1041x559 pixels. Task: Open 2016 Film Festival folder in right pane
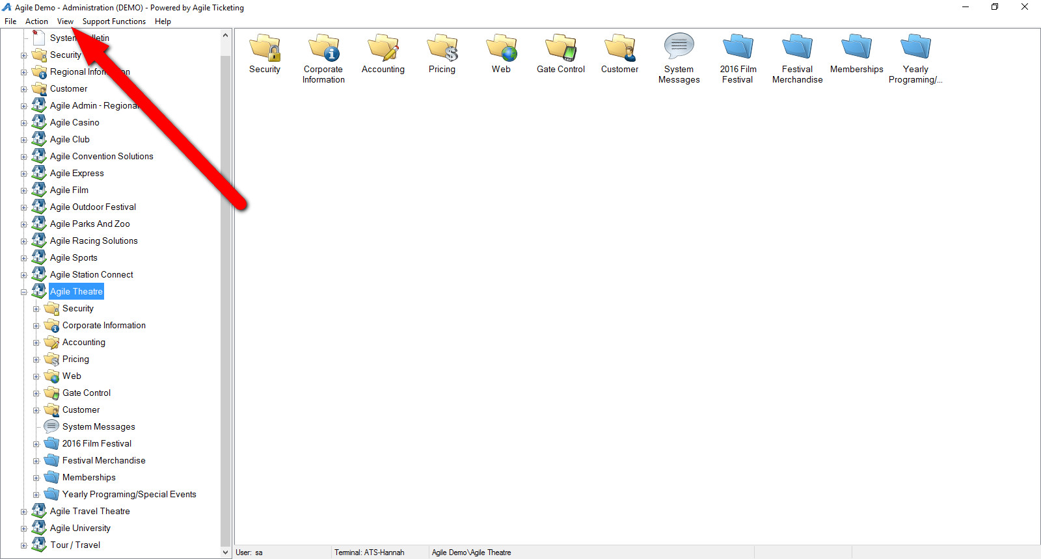[738, 47]
